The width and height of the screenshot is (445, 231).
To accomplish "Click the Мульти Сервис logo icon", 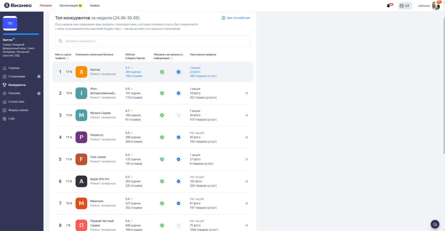I will (x=81, y=115).
